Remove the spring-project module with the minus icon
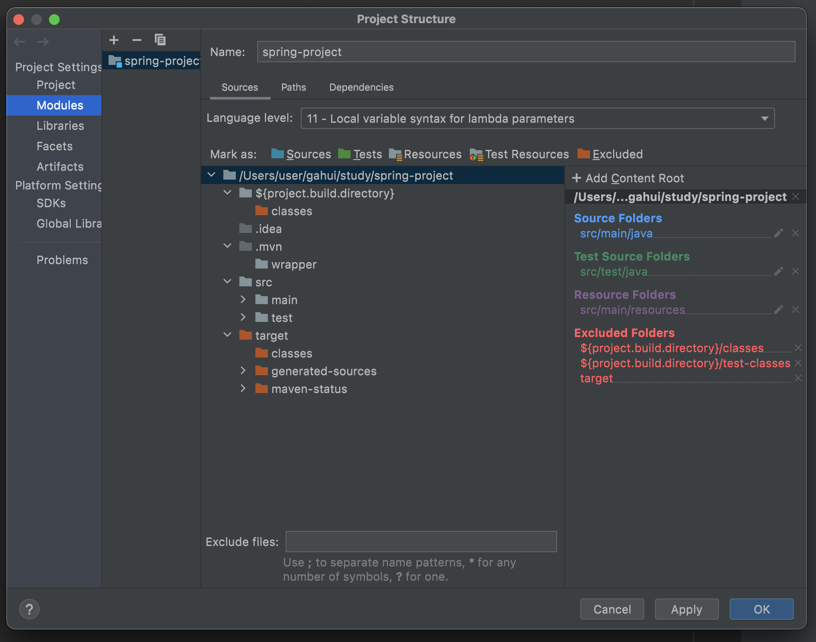816x642 pixels. pyautogui.click(x=137, y=40)
